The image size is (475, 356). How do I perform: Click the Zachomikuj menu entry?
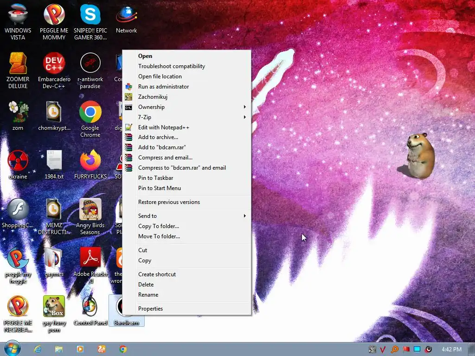click(186, 97)
